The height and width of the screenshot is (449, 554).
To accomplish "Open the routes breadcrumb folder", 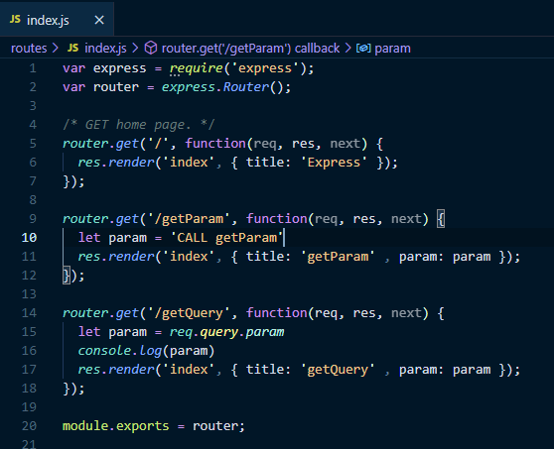I will pyautogui.click(x=29, y=49).
